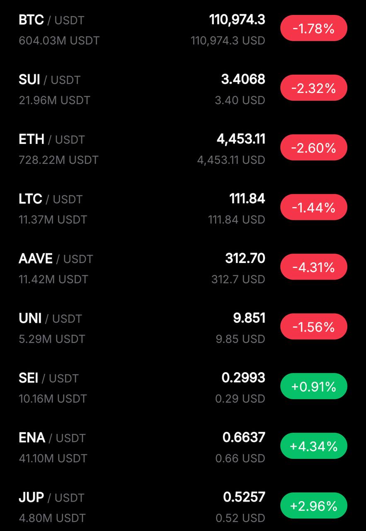Image resolution: width=366 pixels, height=531 pixels.
Task: Open SEI / USDT market
Action: pyautogui.click(x=183, y=388)
